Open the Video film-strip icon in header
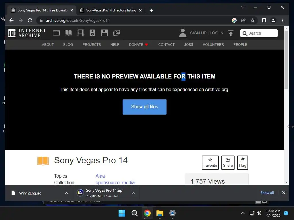This screenshot has width=294, height=220. click(x=80, y=33)
